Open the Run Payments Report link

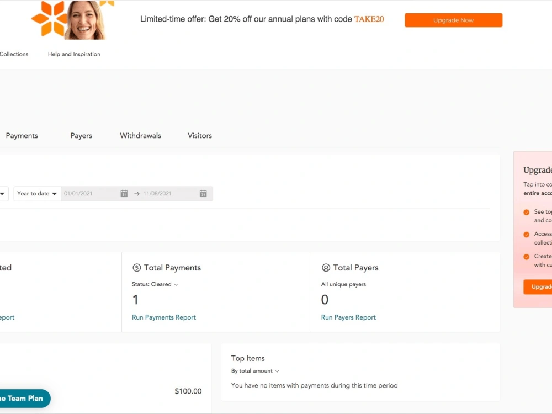164,317
